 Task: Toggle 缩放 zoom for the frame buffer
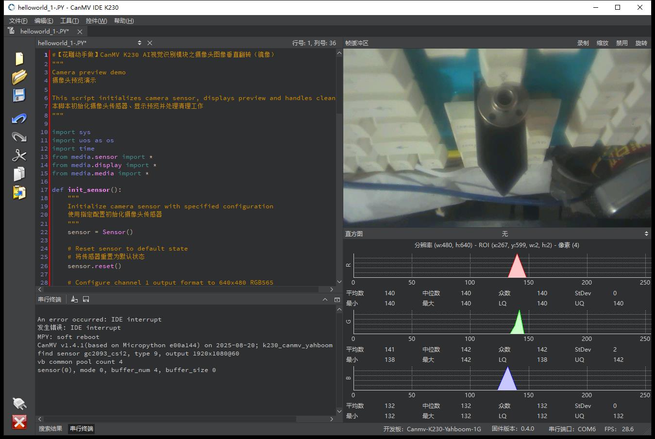(602, 43)
